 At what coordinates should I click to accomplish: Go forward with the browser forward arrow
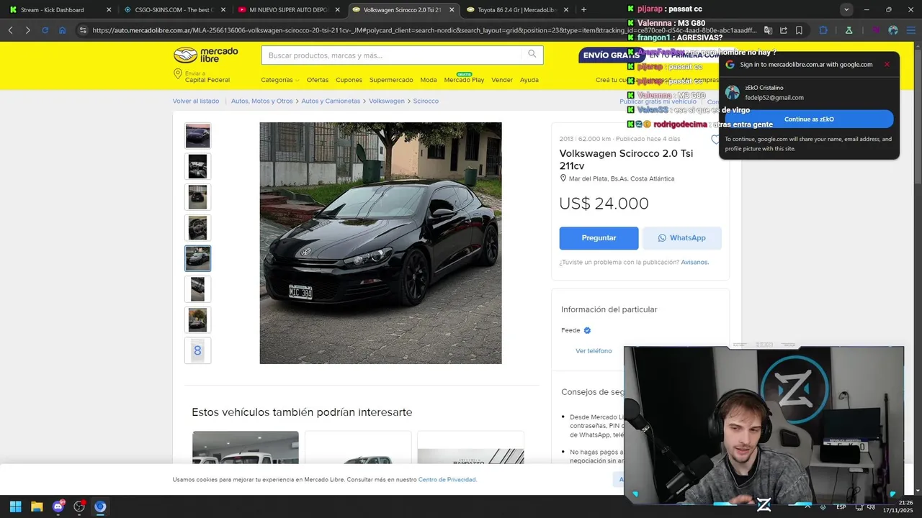27,30
